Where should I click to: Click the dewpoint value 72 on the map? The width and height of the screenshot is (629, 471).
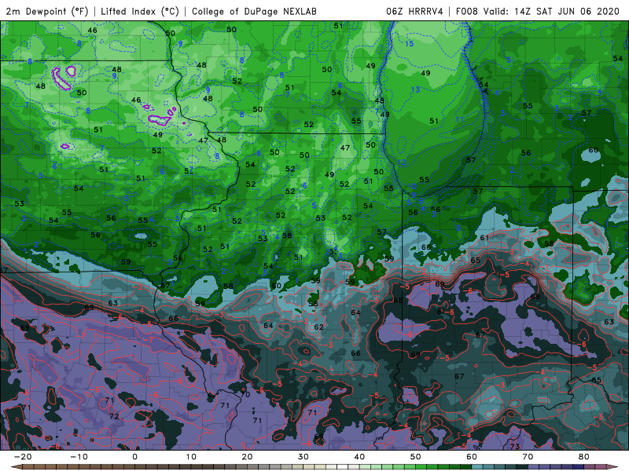pos(114,416)
